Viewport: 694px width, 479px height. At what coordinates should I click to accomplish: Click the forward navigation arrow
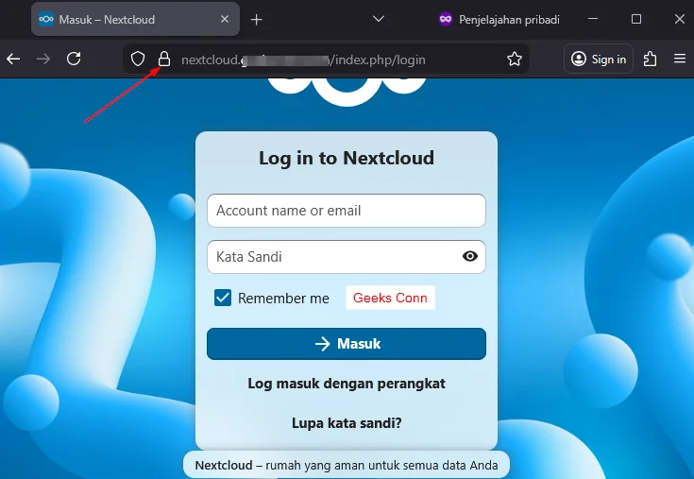(x=43, y=59)
